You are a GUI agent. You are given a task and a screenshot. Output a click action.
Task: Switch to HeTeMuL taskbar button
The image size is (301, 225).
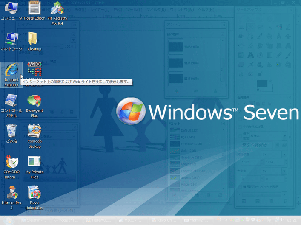tap(99, 220)
